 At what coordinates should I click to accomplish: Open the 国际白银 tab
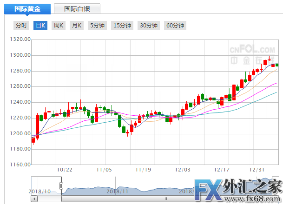pos(77,8)
